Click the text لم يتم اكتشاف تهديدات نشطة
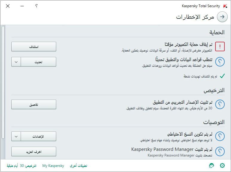 [200, 76]
